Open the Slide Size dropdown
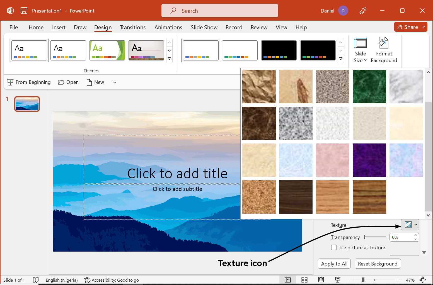The width and height of the screenshot is (433, 285). [x=361, y=50]
